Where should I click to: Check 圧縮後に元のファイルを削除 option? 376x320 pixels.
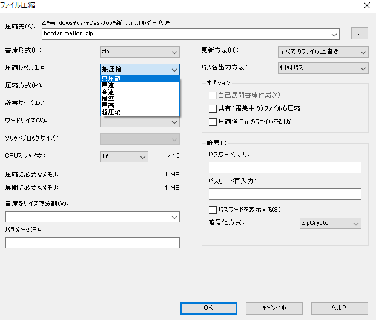click(x=213, y=122)
